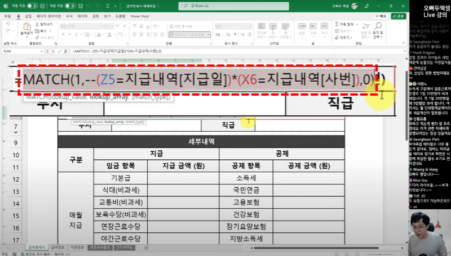Click the fx insert function icon
The height and width of the screenshot is (256, 451).
tap(65, 51)
